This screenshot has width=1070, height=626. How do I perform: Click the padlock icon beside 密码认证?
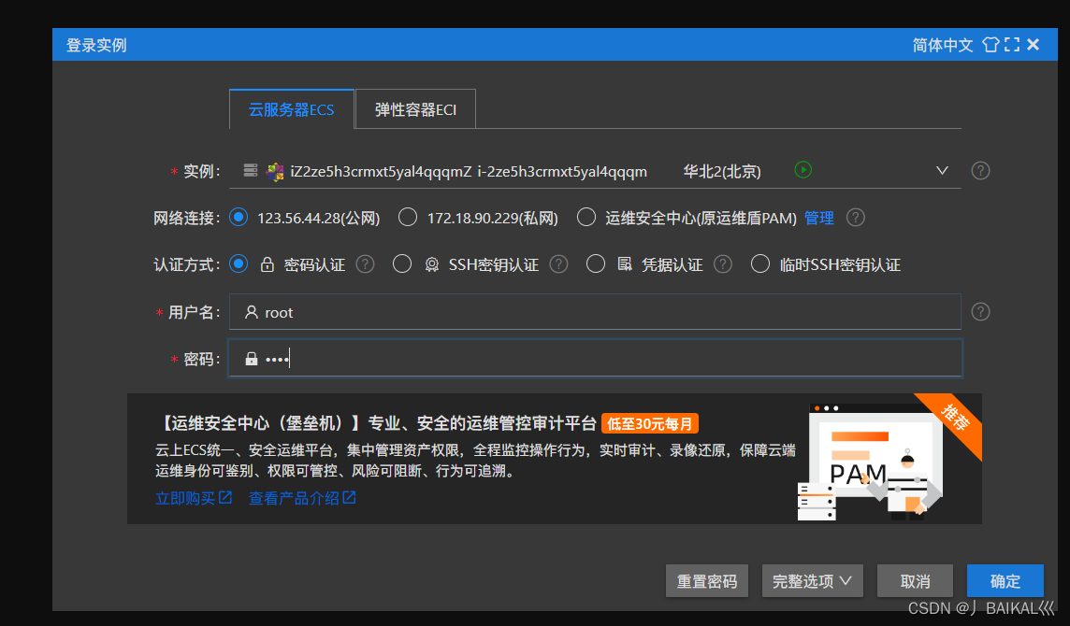pos(267,264)
